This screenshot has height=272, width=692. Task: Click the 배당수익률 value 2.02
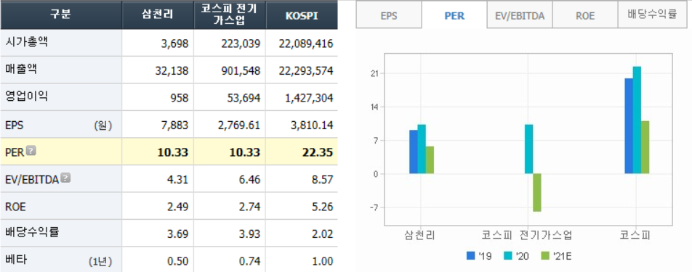click(x=323, y=234)
